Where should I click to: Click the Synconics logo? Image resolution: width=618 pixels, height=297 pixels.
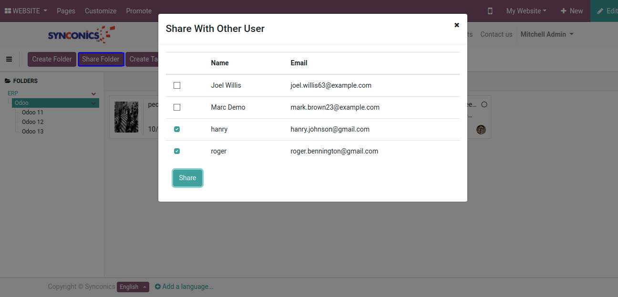pos(81,35)
